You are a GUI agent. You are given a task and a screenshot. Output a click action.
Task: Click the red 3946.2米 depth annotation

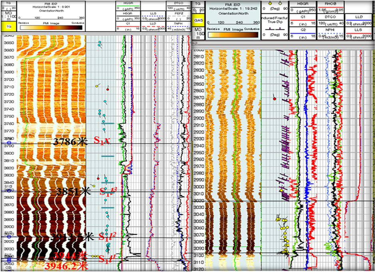pyautogui.click(x=64, y=266)
